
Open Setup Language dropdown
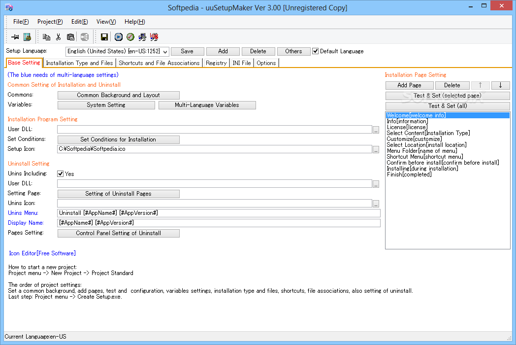(x=165, y=52)
